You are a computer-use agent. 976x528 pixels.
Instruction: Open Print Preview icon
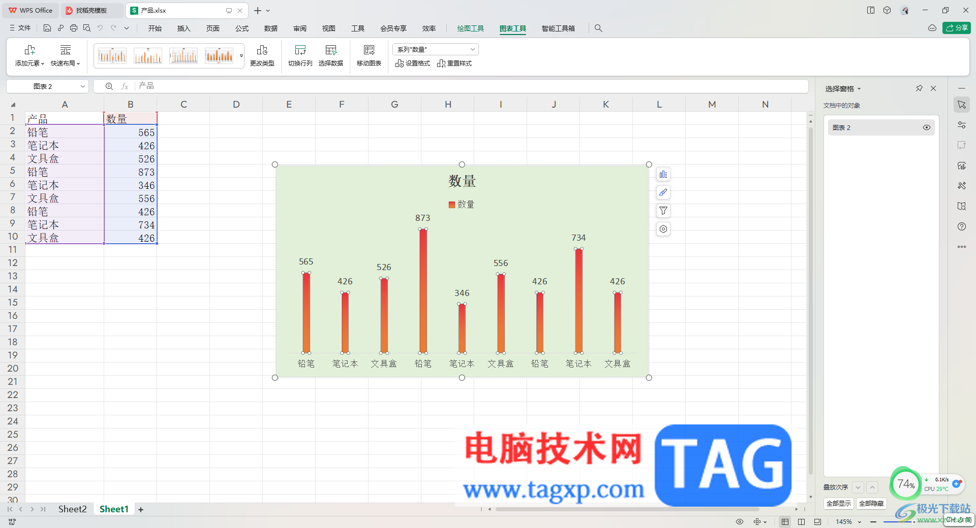pos(87,28)
